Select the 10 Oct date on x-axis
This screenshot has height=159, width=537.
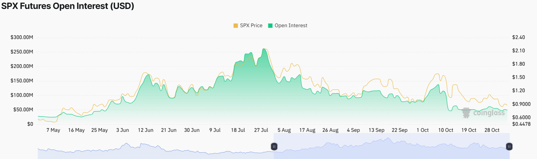(445, 130)
